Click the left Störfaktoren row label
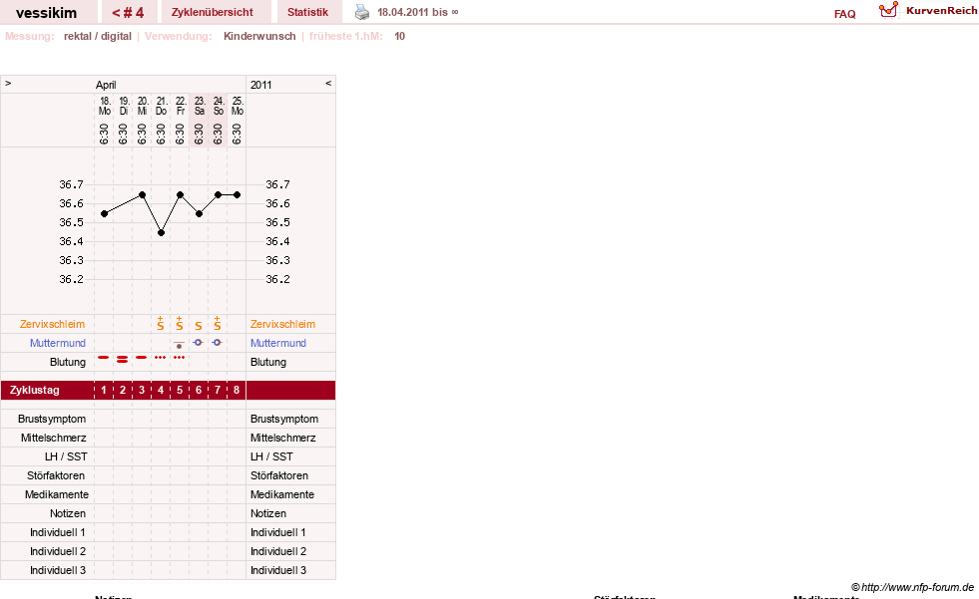The width and height of the screenshot is (979, 599). click(56, 475)
